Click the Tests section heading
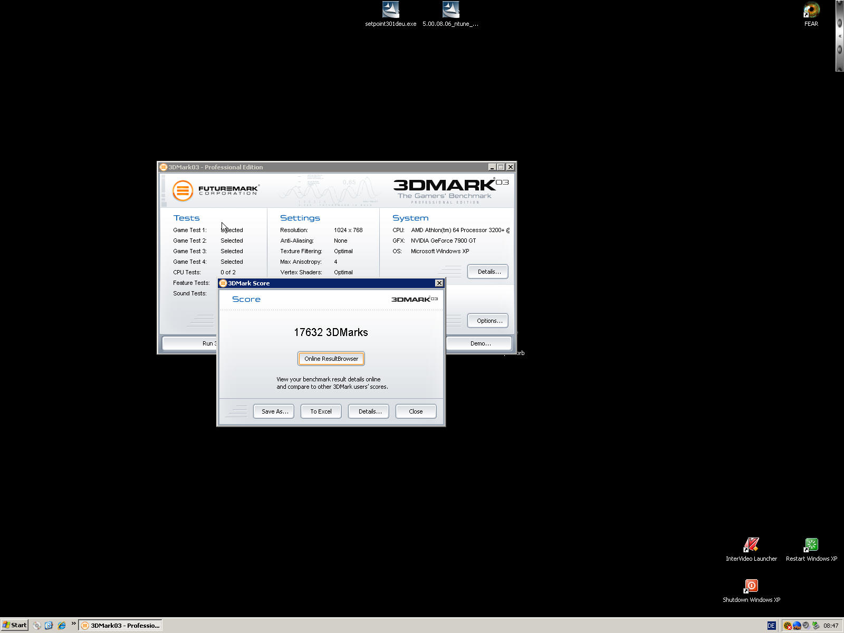This screenshot has height=633, width=844. (186, 218)
